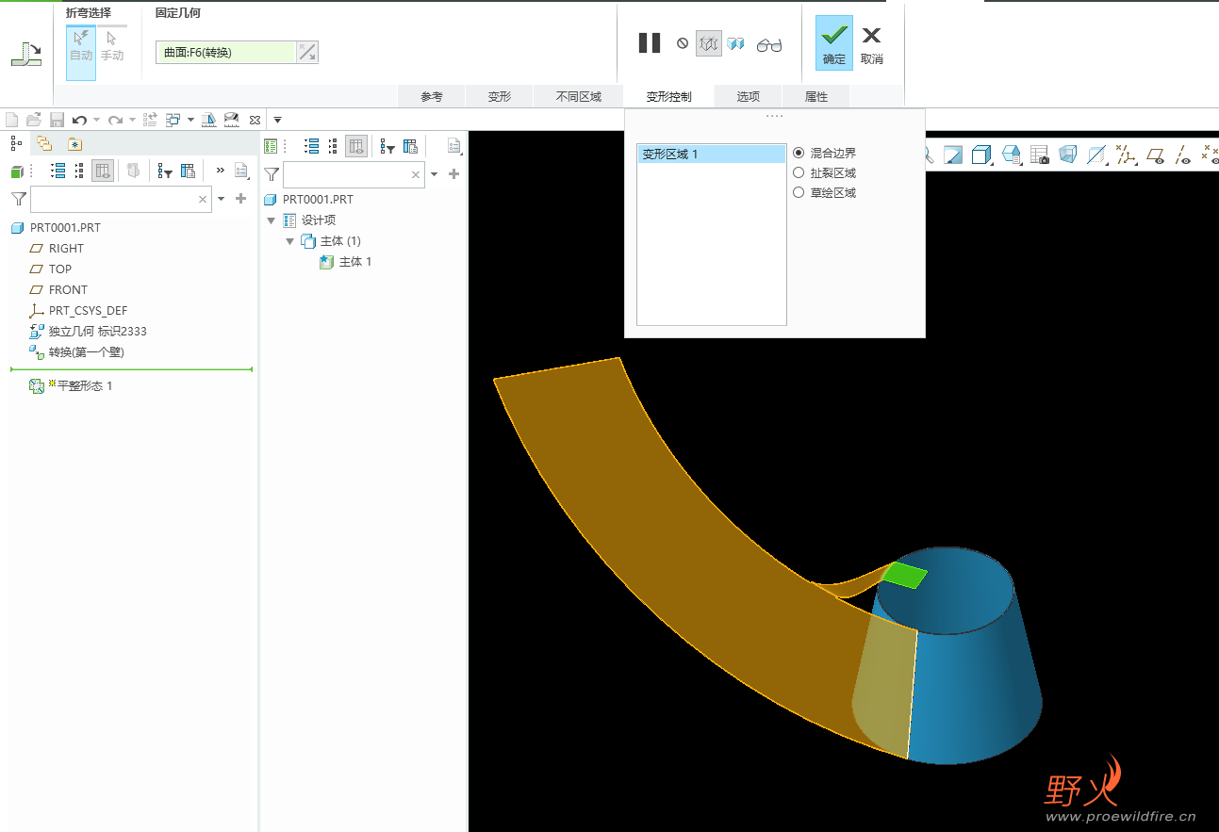Show more model tree tools via chevron
1219x832 pixels.
coord(221,171)
